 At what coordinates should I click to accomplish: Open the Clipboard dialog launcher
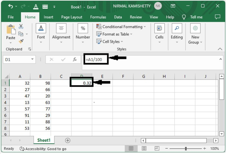30,49
